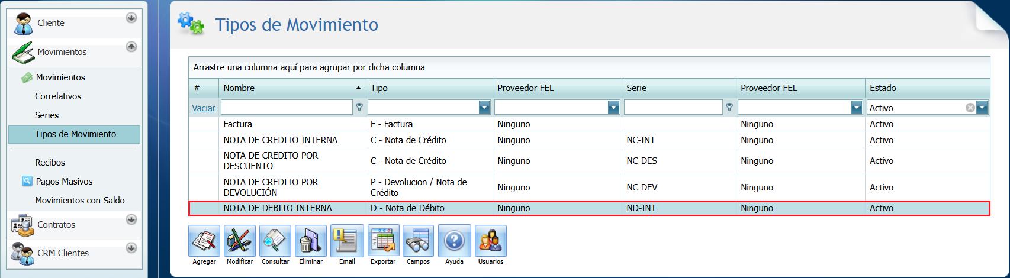
Task: Click the Exportar spreadsheet icon
Action: click(383, 241)
